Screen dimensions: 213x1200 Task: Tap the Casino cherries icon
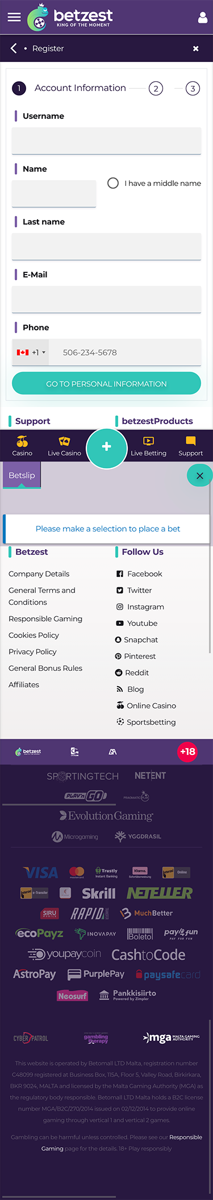point(22,441)
